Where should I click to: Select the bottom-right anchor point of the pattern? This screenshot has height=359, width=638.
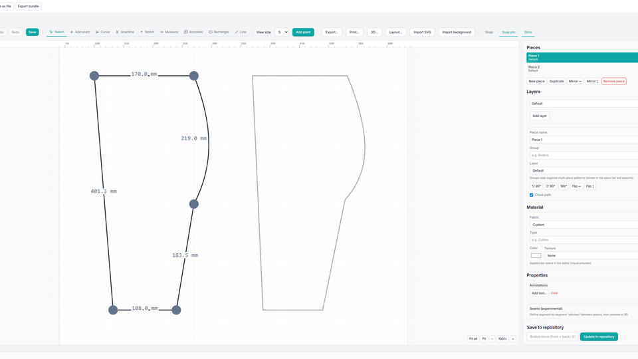176,310
